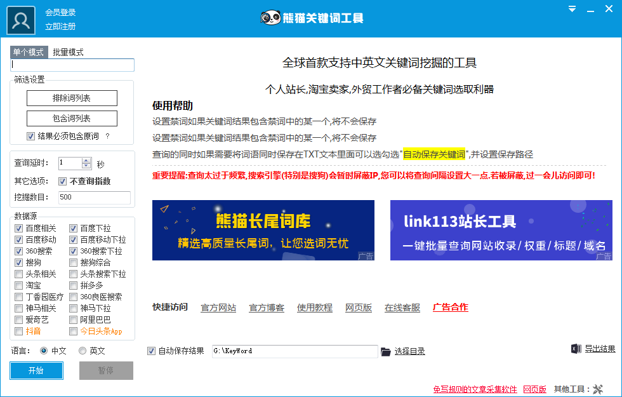Click 选择目录 link
The height and width of the screenshot is (397, 622).
410,351
